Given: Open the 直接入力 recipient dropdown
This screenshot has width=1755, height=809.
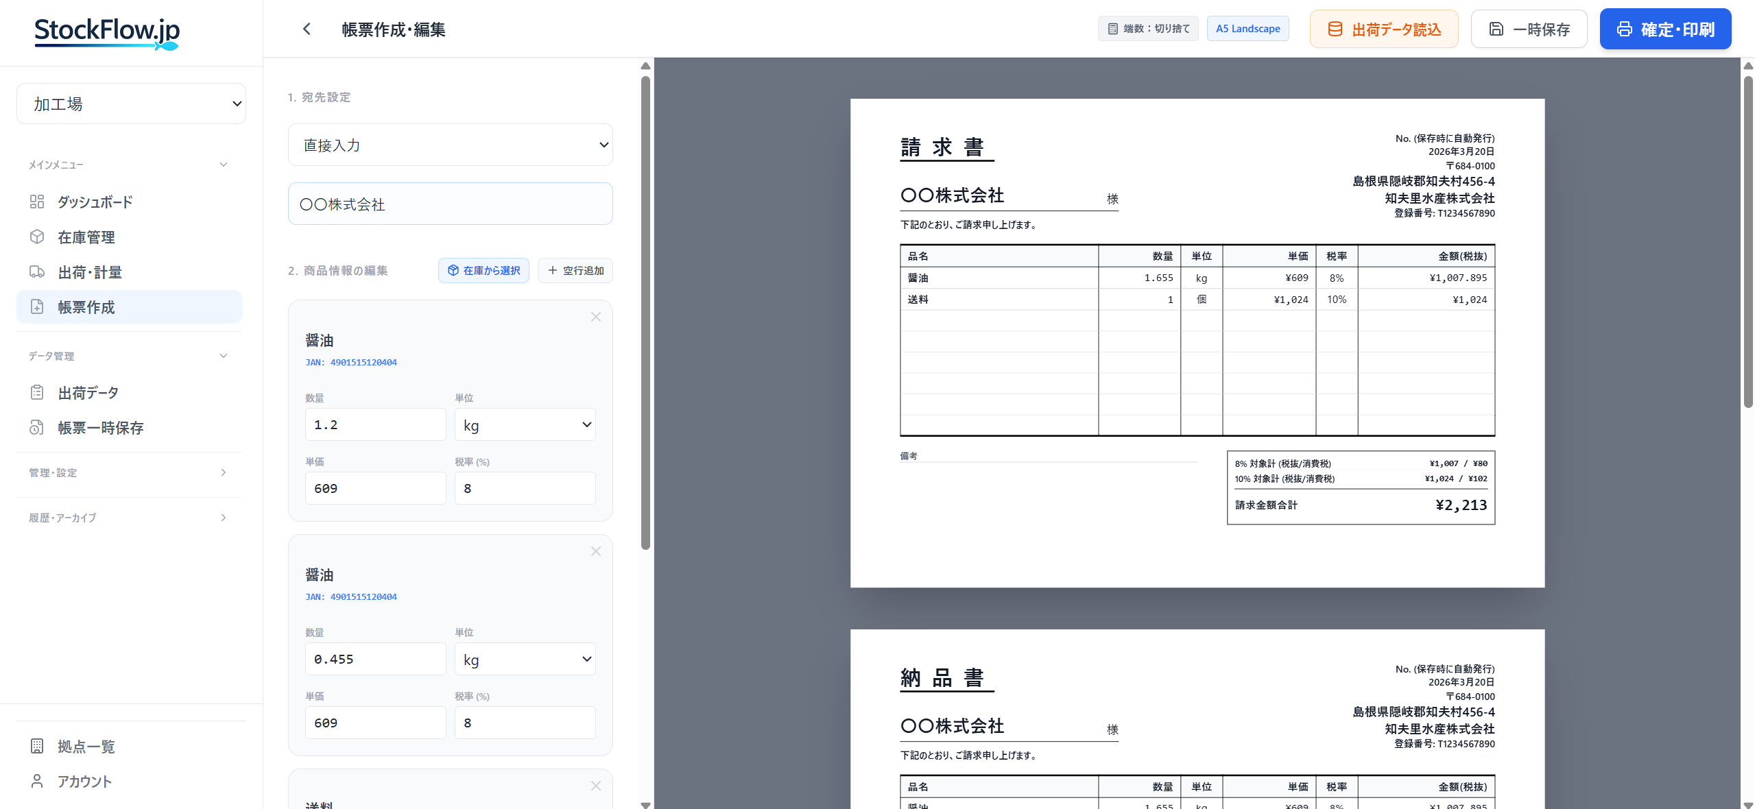Looking at the screenshot, I should point(450,145).
